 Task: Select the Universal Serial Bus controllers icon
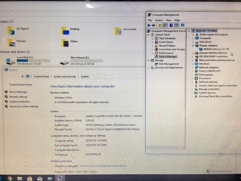pos(196,96)
